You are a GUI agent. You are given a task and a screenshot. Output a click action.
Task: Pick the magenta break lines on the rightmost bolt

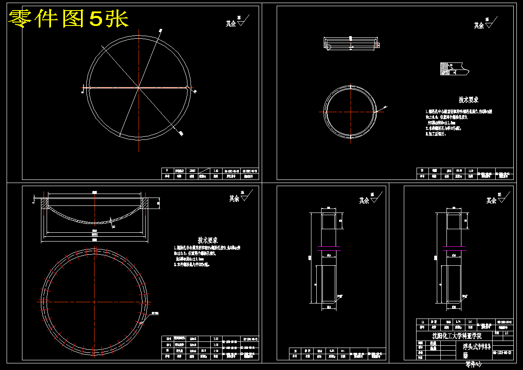(x=454, y=248)
